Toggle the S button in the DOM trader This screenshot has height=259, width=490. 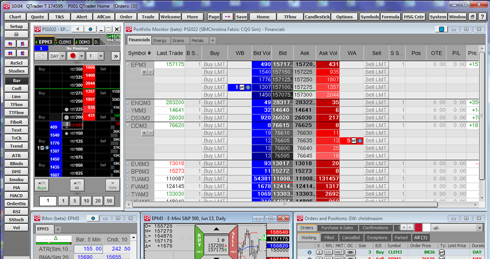coord(41,56)
